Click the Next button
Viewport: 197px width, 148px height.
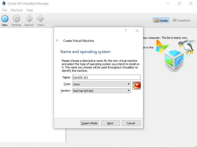110,123
